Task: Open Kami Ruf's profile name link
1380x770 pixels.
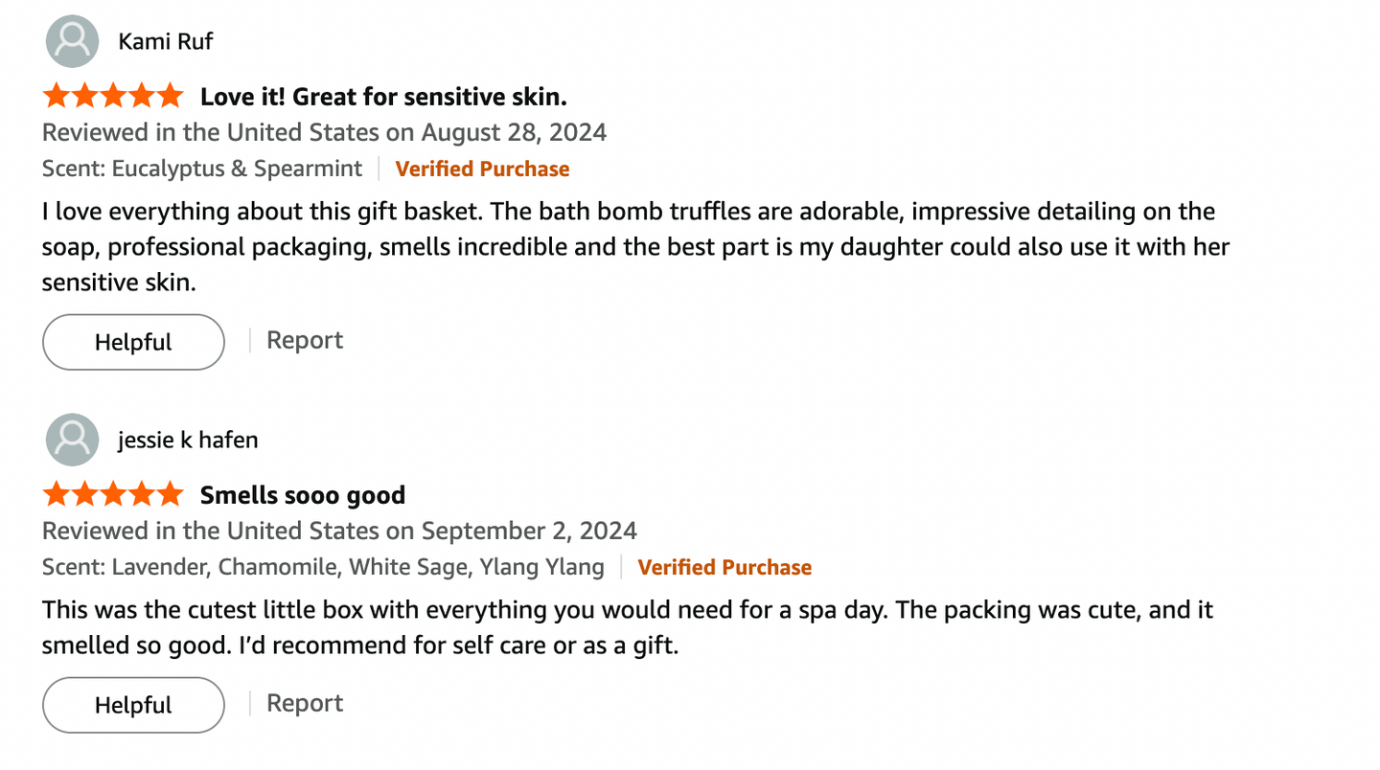Action: [x=165, y=41]
